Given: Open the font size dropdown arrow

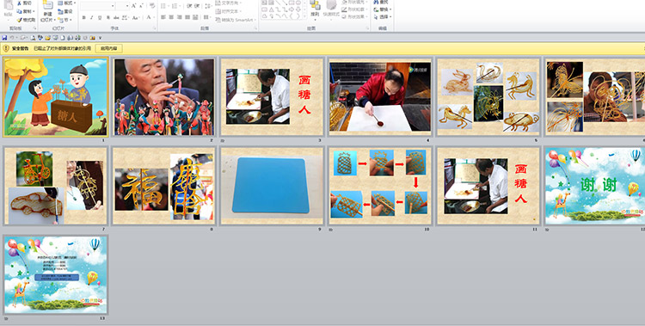Looking at the screenshot, I should coord(127,6).
